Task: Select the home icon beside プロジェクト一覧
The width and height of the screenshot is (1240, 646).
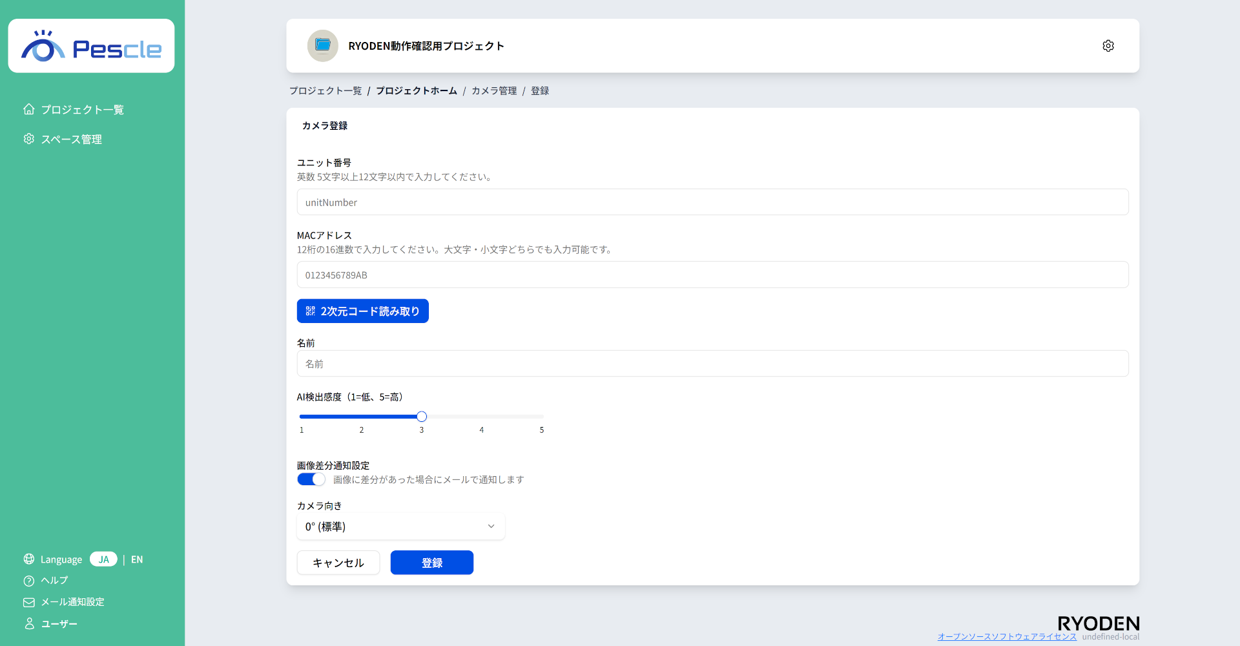Action: click(x=28, y=109)
